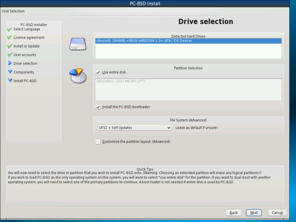
Task: Click the blue arrow beside Drive selection step
Action: (10, 63)
